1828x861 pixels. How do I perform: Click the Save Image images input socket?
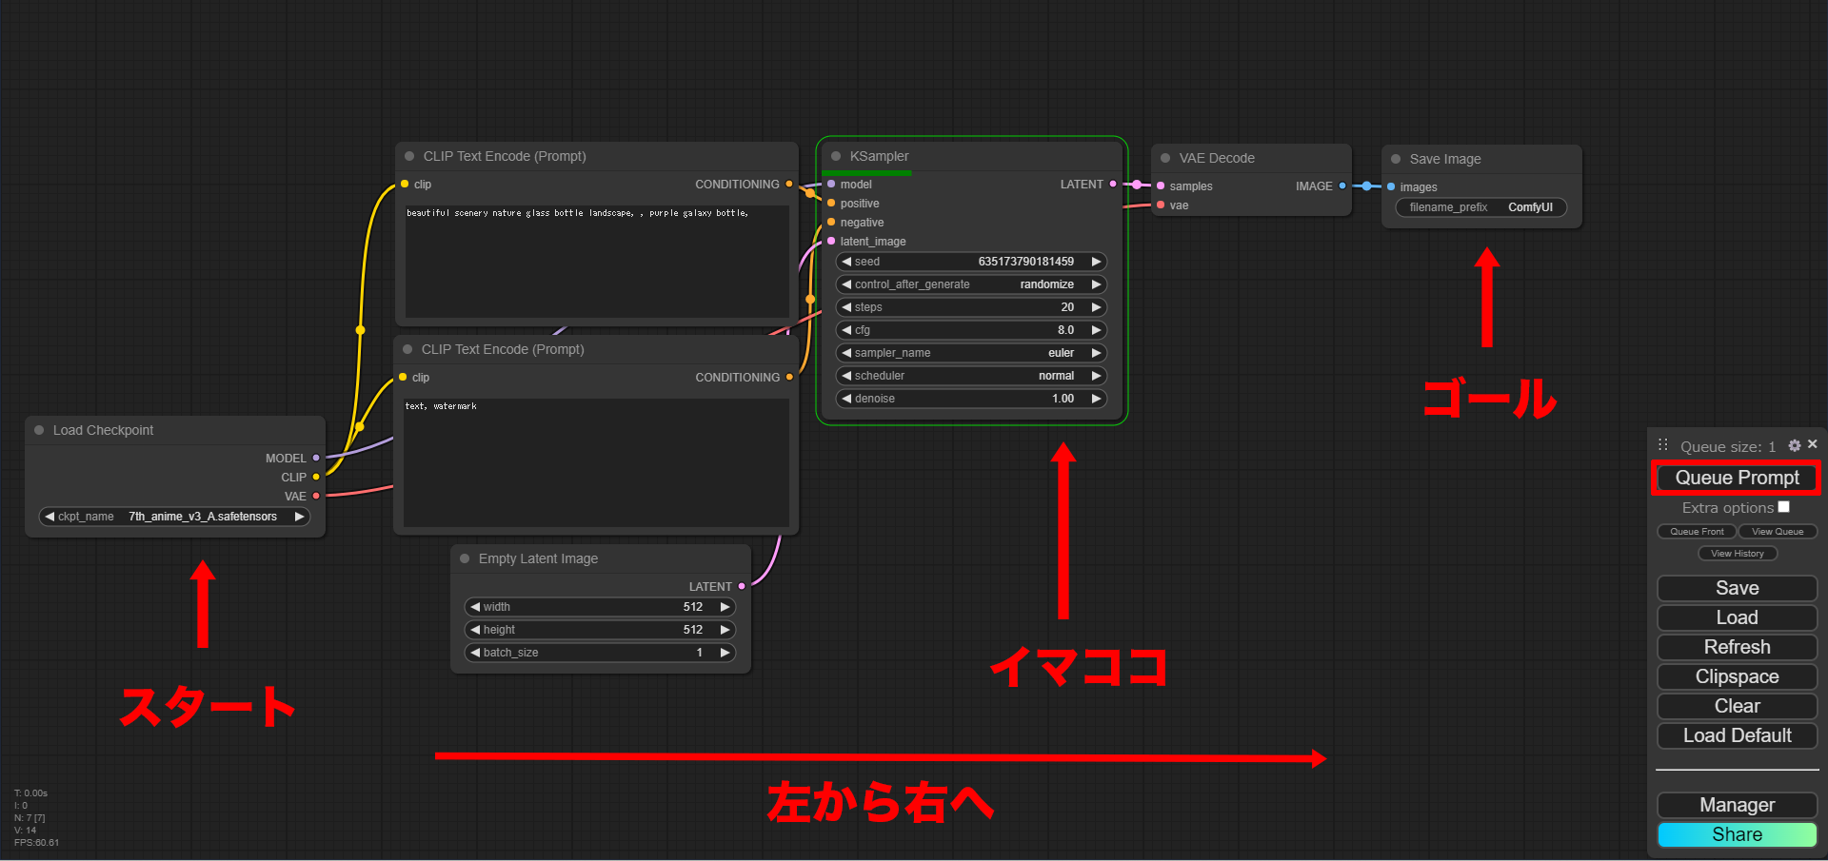coord(1391,187)
